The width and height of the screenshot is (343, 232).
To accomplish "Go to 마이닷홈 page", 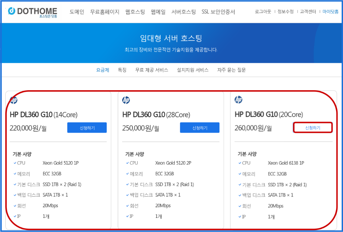I will [330, 12].
